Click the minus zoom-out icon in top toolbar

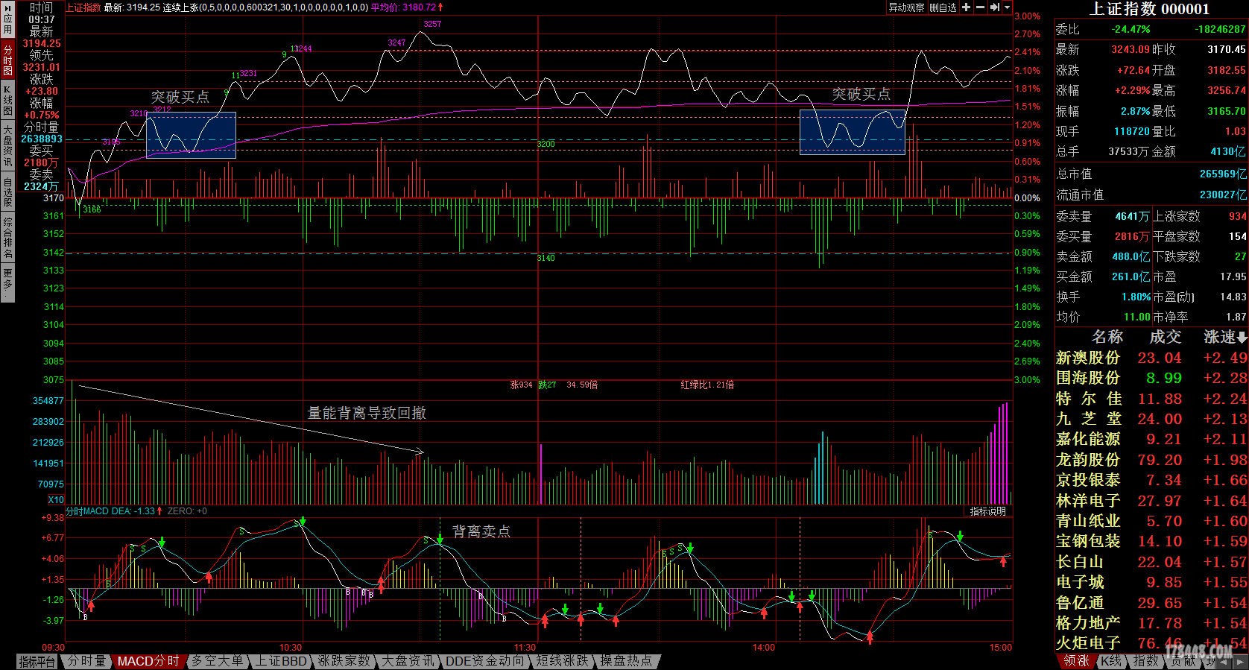pyautogui.click(x=980, y=7)
